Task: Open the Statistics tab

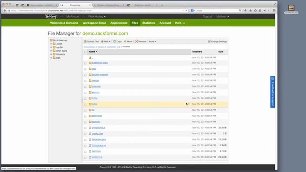Action: [x=149, y=23]
